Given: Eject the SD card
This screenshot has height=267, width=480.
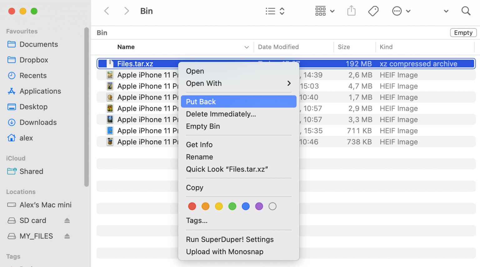Looking at the screenshot, I should (67, 220).
